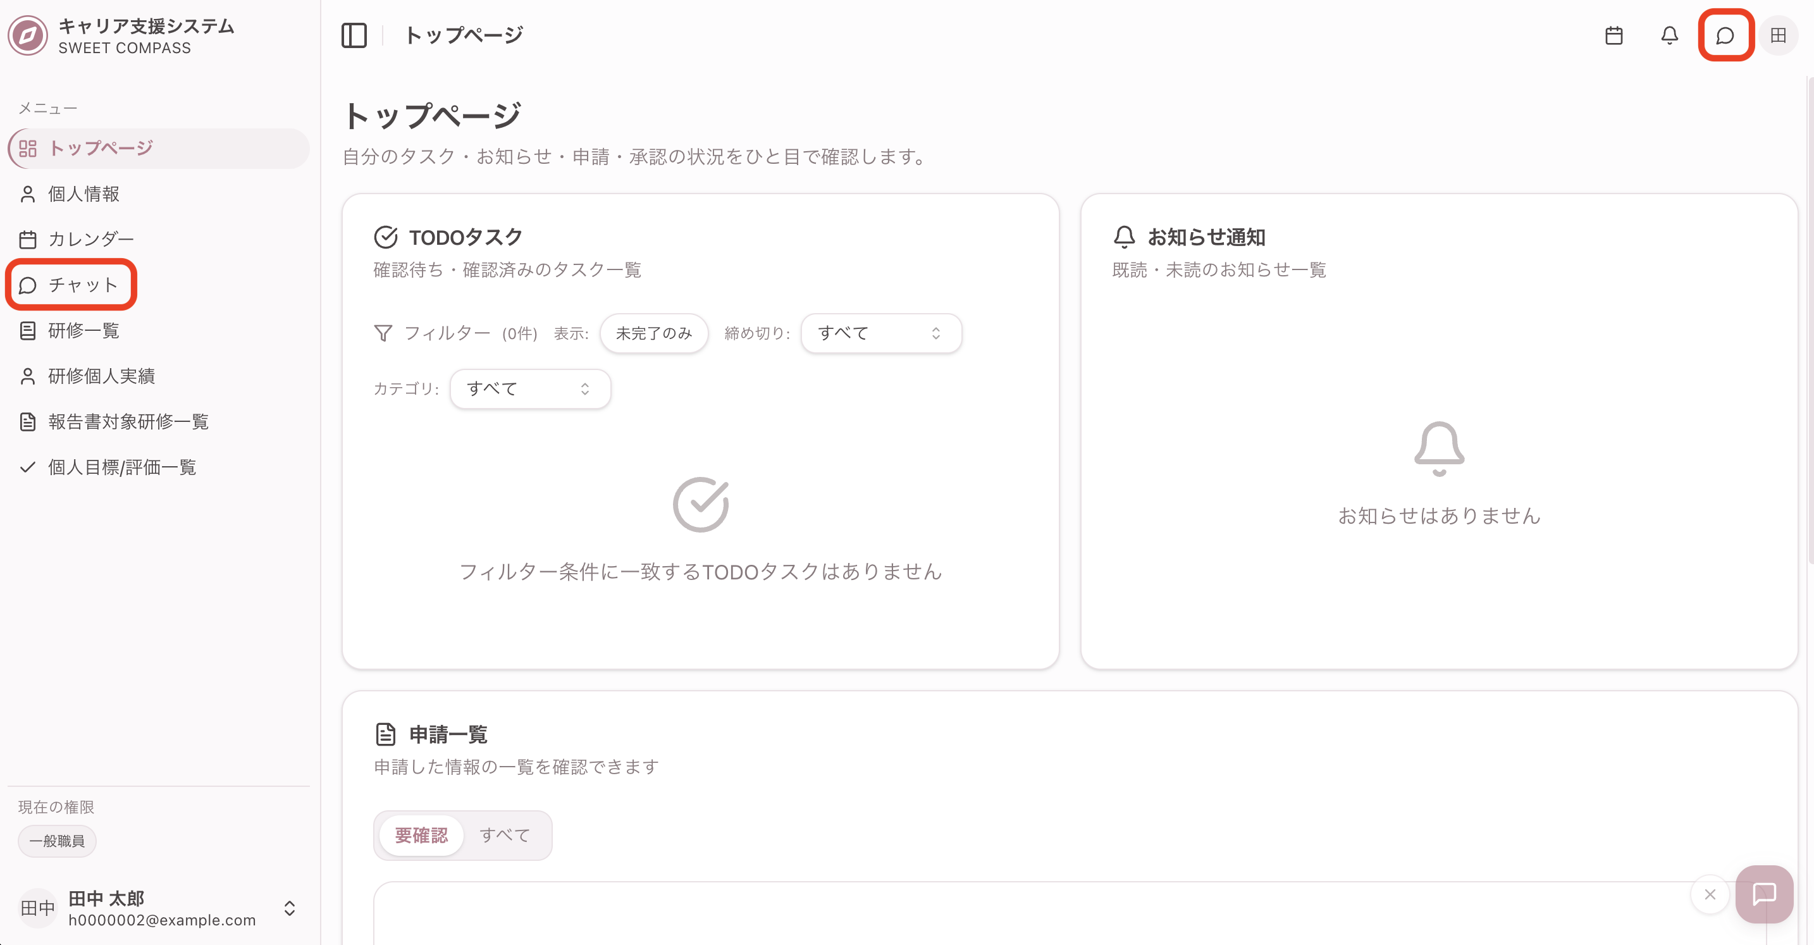
Task: Open notifications bell in top header
Action: click(x=1669, y=35)
